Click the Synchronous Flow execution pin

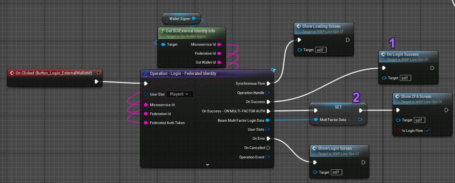268,84
